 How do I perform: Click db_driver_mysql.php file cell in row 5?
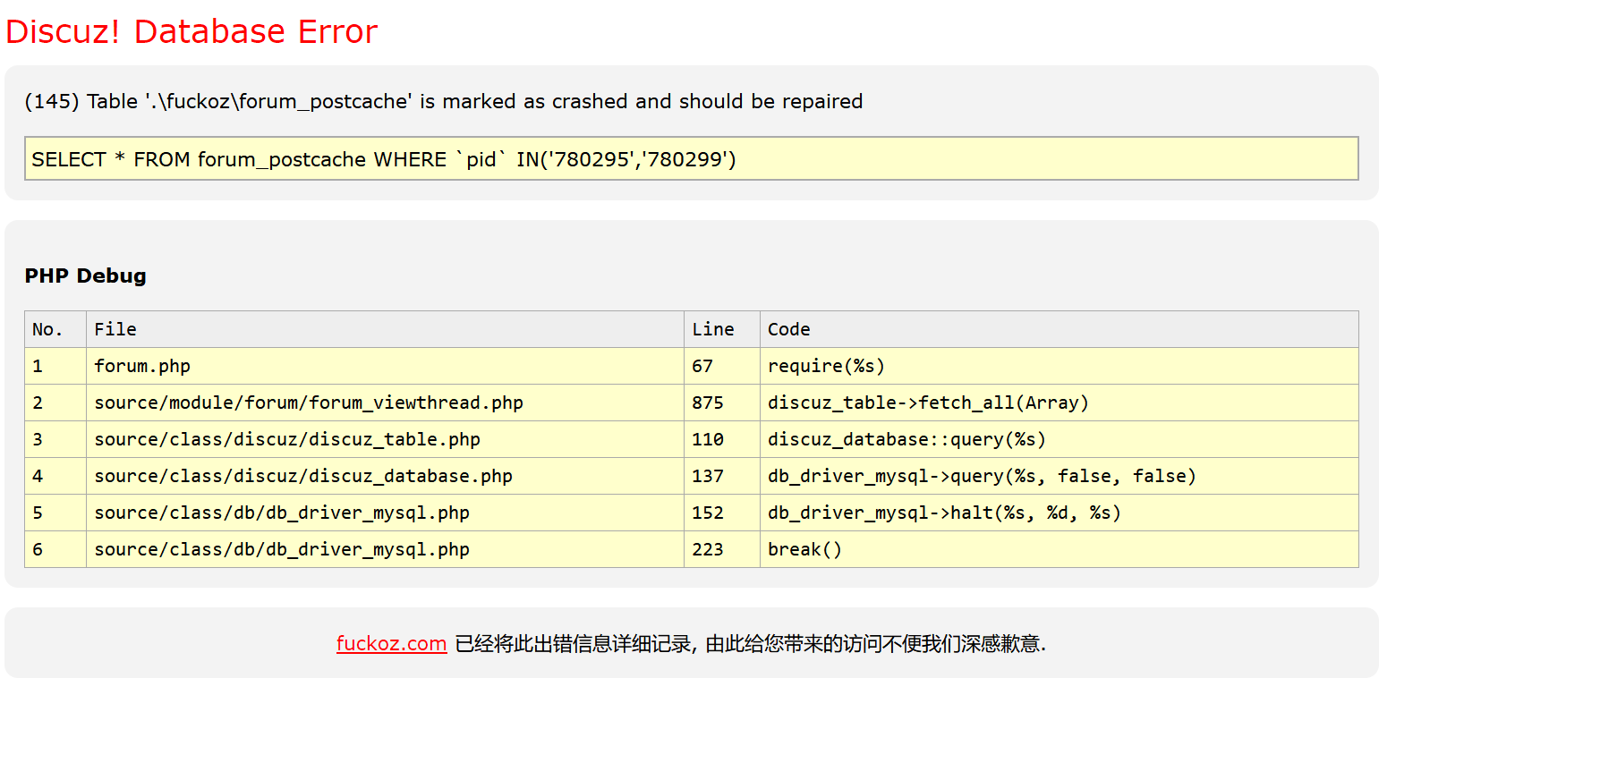385,513
